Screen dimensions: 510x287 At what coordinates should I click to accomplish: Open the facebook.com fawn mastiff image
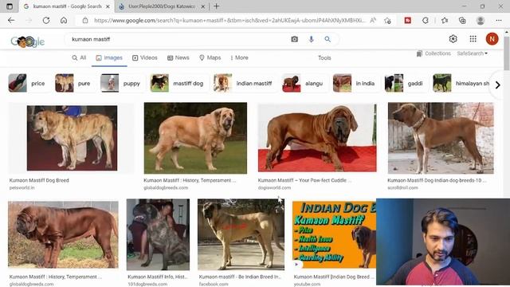pyautogui.click(x=241, y=234)
